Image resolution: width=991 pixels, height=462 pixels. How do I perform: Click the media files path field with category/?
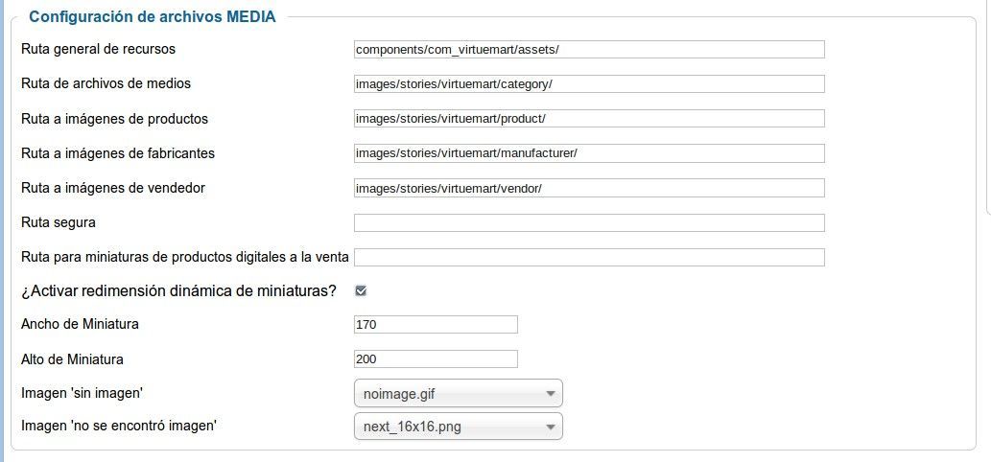pos(589,84)
